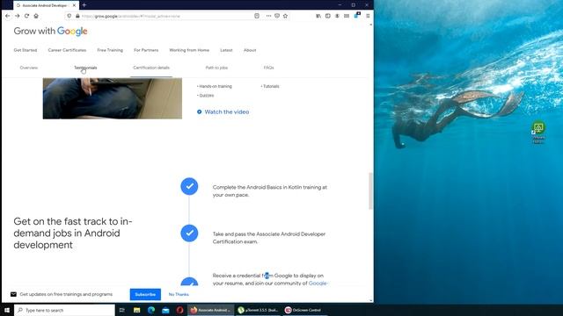Click the Grow with Google logo

click(x=51, y=32)
